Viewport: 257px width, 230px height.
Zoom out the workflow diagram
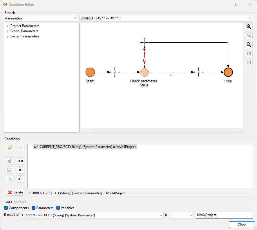tap(249, 44)
